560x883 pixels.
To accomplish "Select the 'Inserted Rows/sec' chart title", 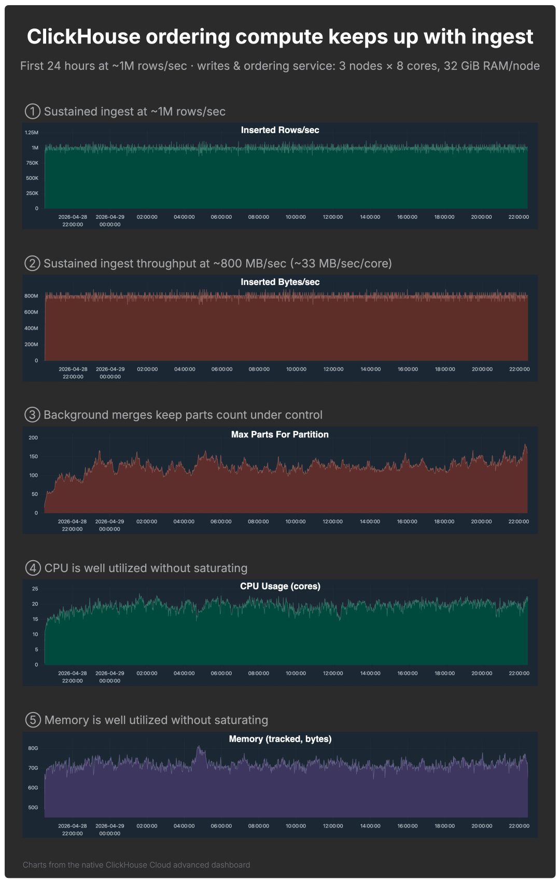I will click(x=280, y=130).
